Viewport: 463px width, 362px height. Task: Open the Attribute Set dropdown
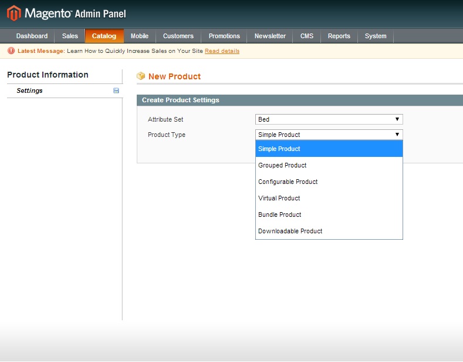pyautogui.click(x=329, y=119)
